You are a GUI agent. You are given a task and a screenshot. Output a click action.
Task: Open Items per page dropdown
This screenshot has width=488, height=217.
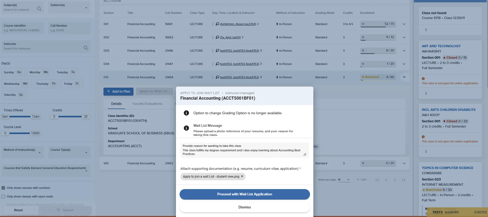point(344,180)
